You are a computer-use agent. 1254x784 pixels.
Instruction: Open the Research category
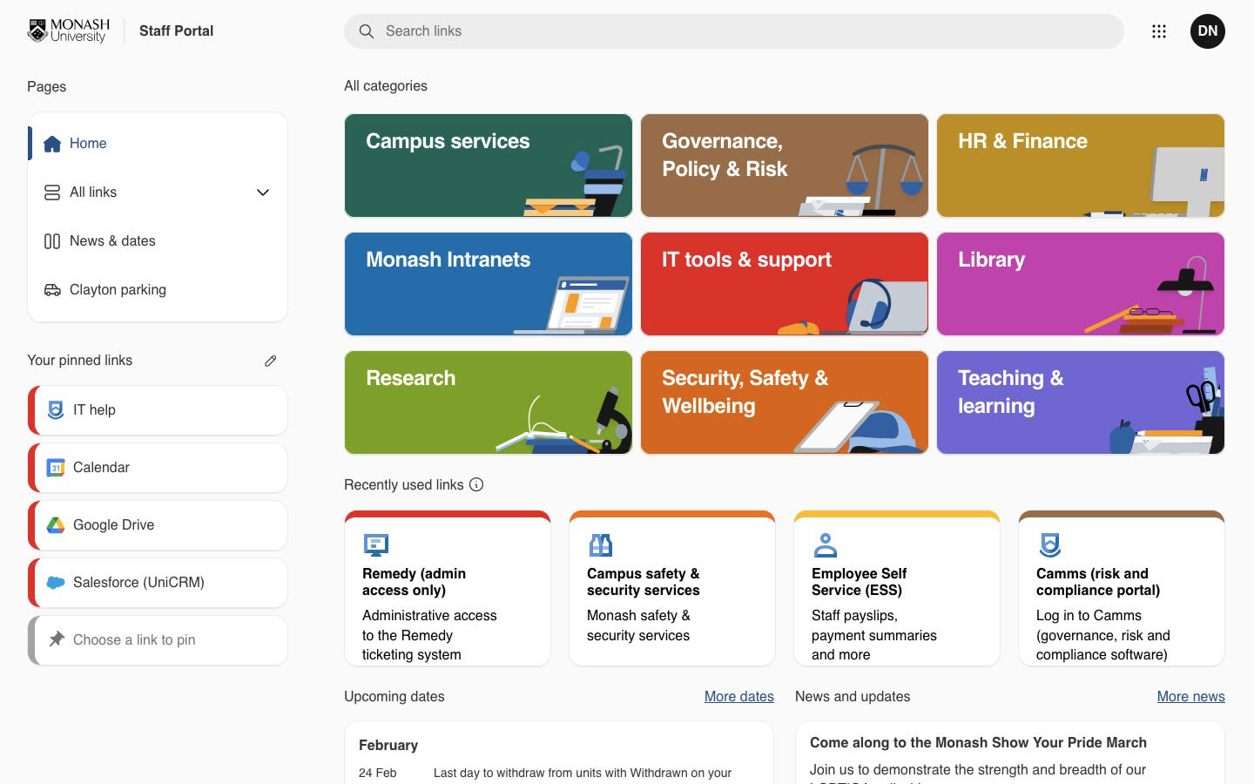(x=489, y=402)
